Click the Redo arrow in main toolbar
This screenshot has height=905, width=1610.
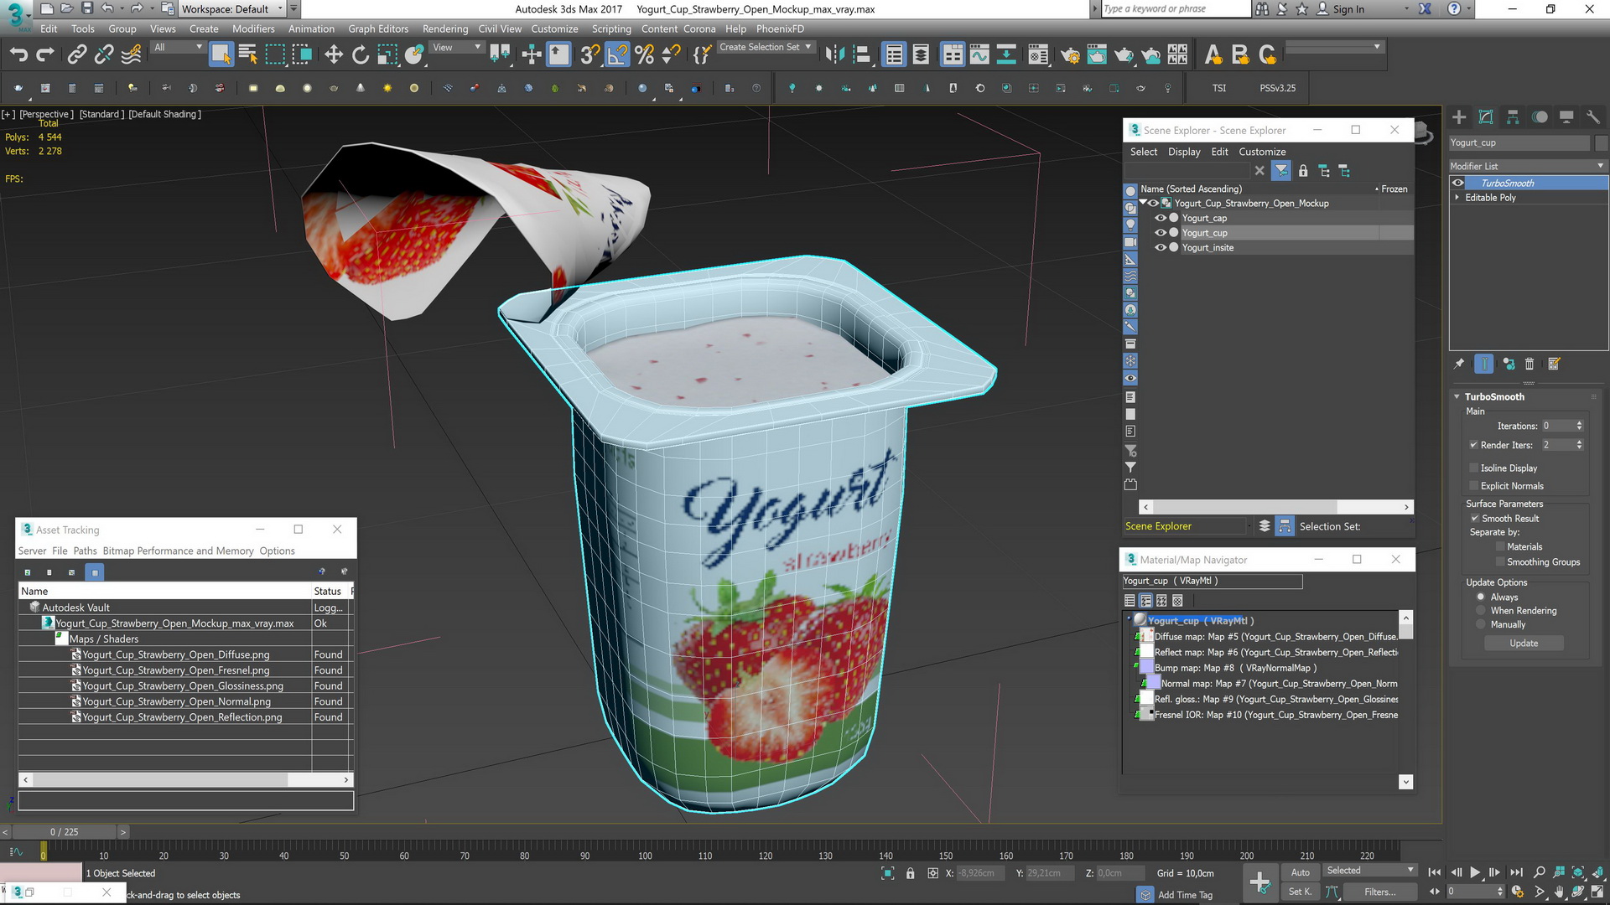coord(45,55)
